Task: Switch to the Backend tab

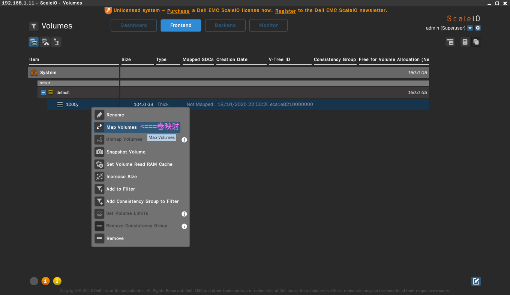Action: coord(225,25)
